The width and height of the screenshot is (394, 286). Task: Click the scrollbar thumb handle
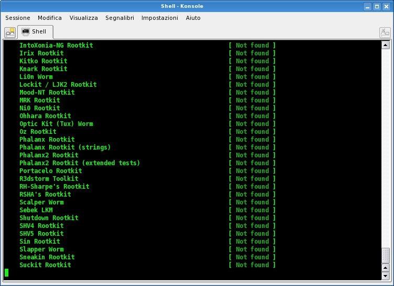[x=386, y=256]
